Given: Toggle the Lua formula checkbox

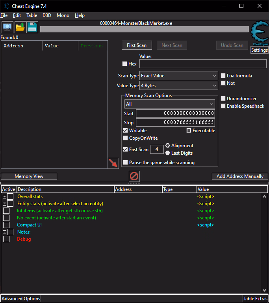Looking at the screenshot, I should pos(223,76).
